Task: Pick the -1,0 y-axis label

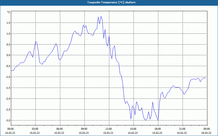Action: coord(8,77)
